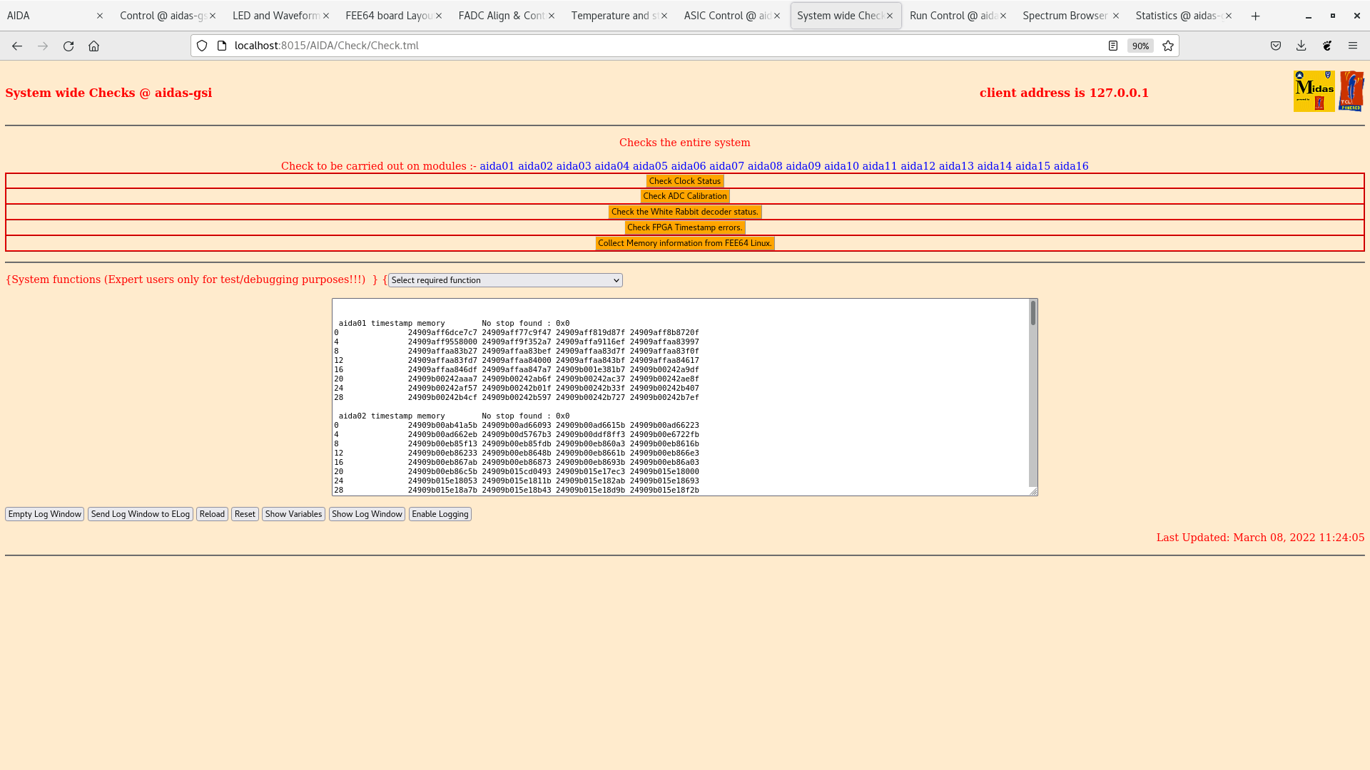Click the Midas logo icon
The width and height of the screenshot is (1370, 770).
tap(1314, 91)
